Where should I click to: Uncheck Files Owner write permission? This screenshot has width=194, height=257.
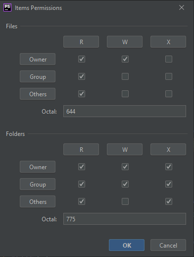[125, 59]
